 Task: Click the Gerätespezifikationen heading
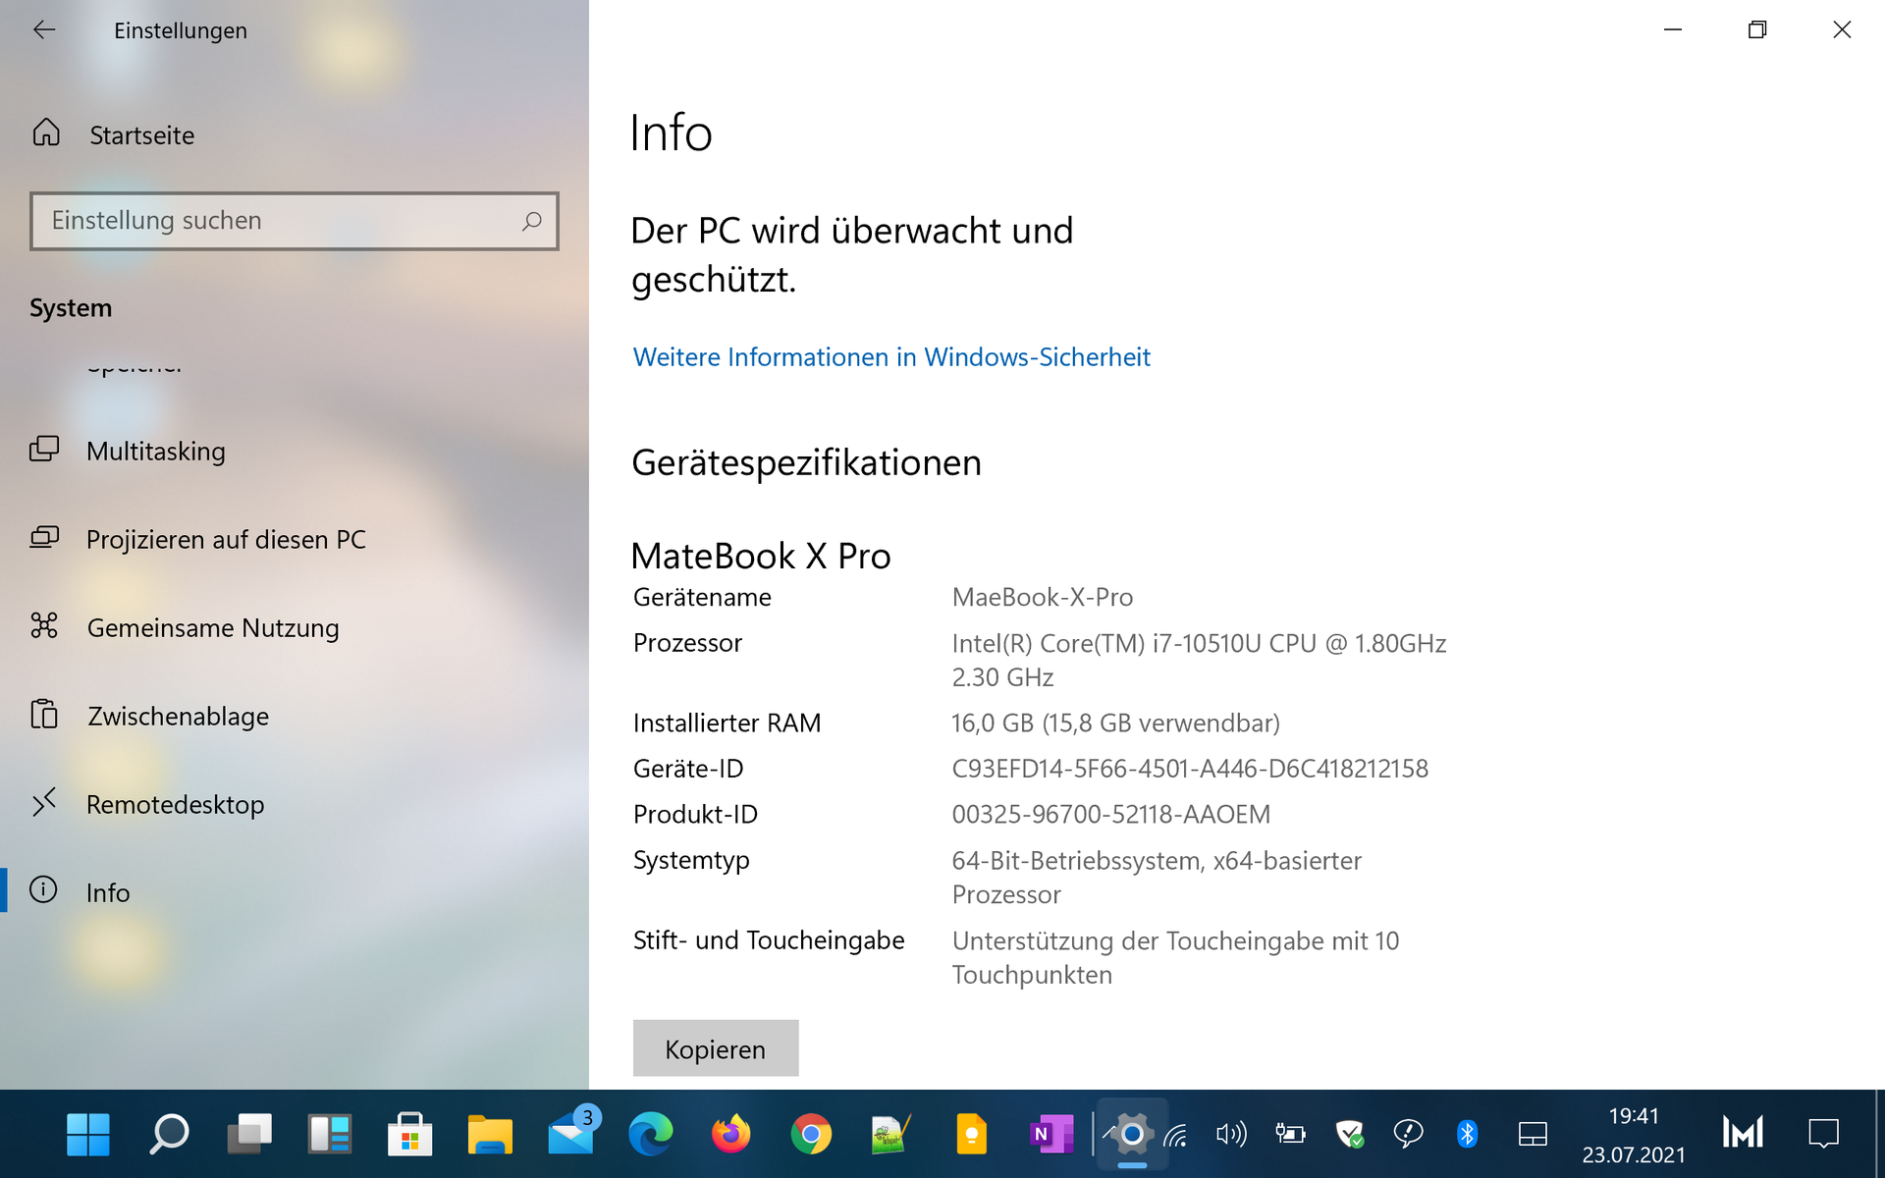[806, 462]
